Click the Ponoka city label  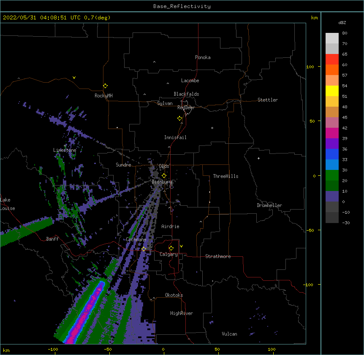point(203,57)
